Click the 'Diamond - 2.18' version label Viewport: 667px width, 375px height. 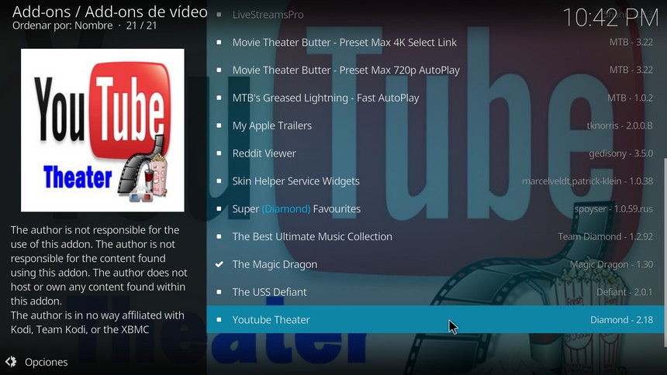(x=621, y=320)
